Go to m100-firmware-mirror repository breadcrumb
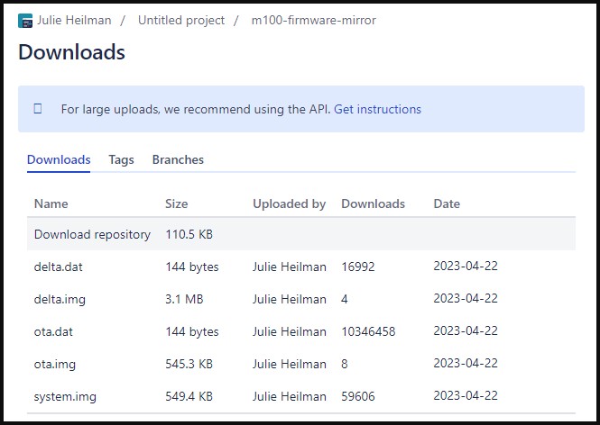The image size is (600, 425). [314, 21]
